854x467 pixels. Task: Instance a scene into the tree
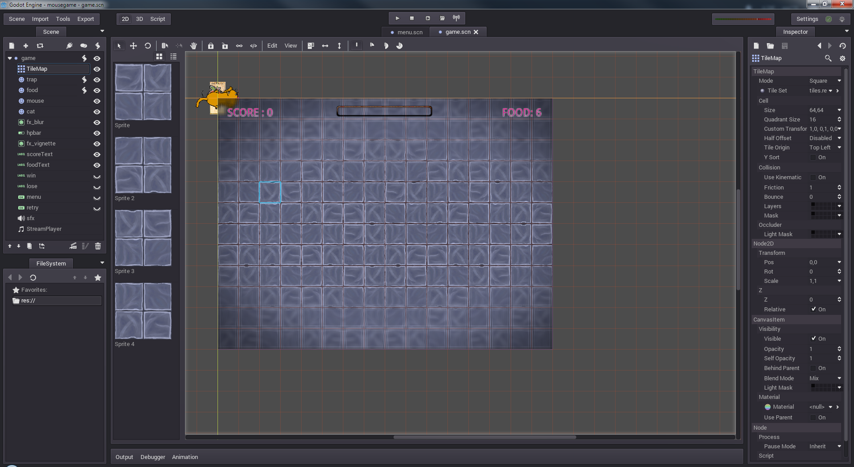pyautogui.click(x=40, y=45)
